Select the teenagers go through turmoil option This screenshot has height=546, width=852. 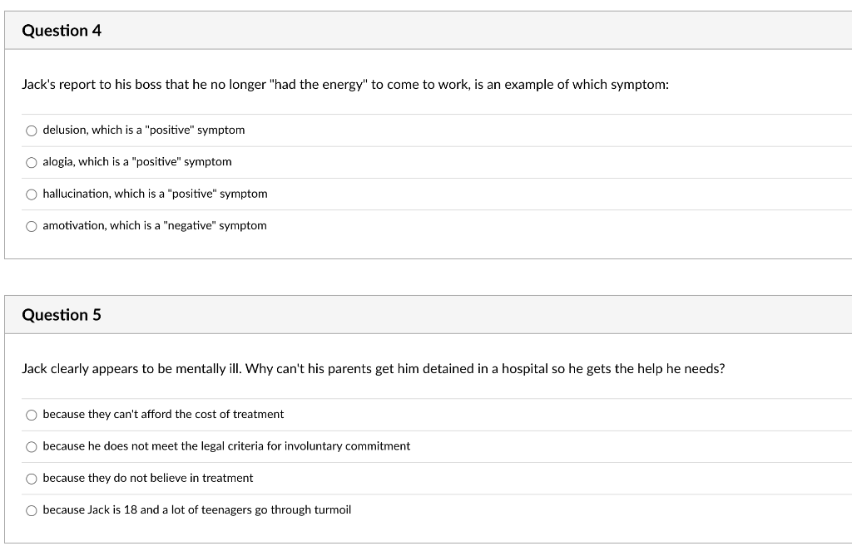click(31, 510)
